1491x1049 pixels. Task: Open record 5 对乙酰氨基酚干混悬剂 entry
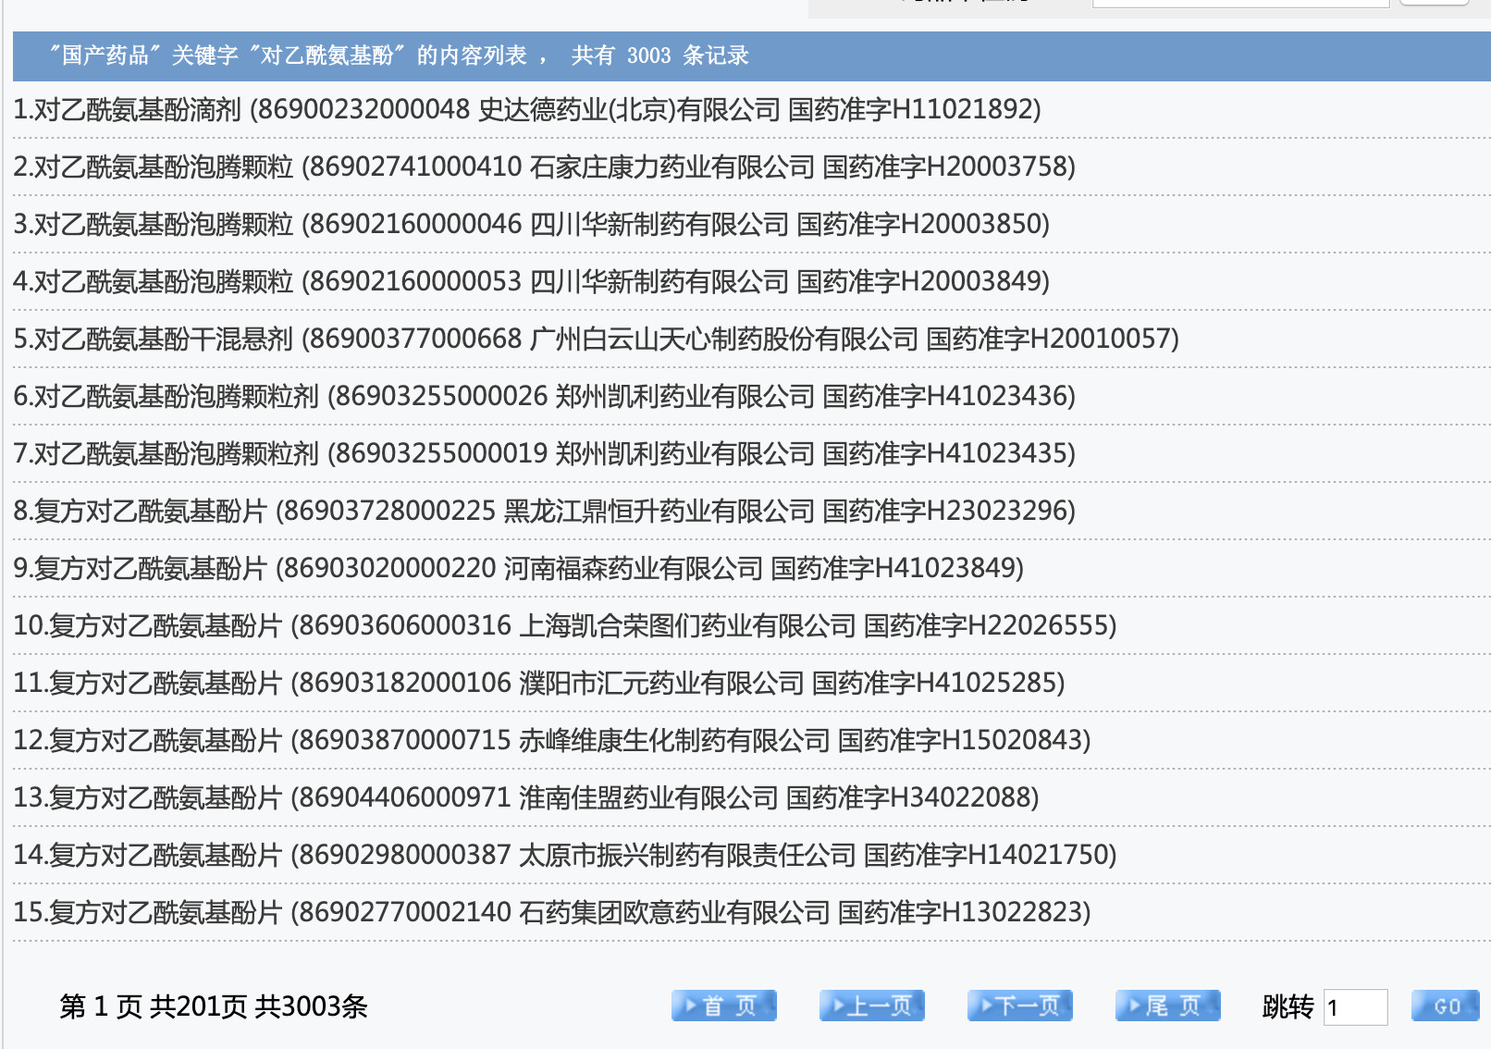click(596, 339)
